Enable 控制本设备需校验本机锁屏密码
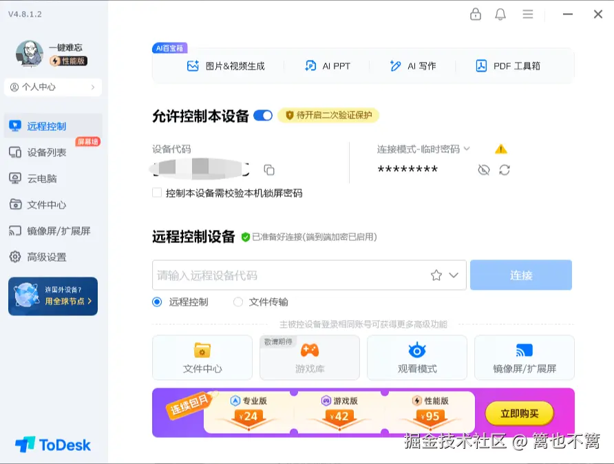The image size is (614, 464). tap(156, 192)
